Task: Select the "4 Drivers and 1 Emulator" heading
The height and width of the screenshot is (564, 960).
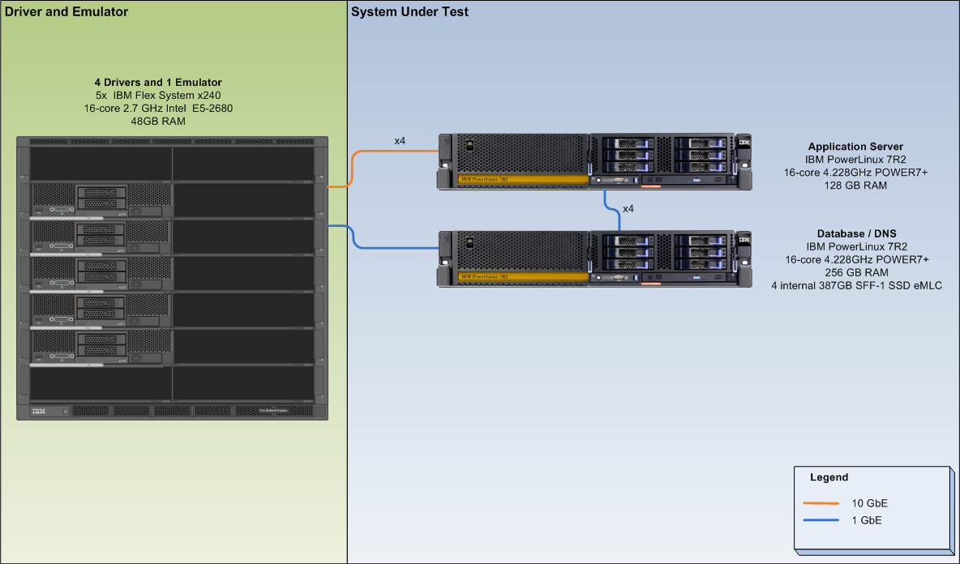Action: coord(158,83)
